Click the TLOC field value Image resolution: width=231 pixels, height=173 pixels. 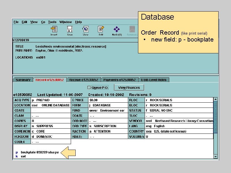179,116
